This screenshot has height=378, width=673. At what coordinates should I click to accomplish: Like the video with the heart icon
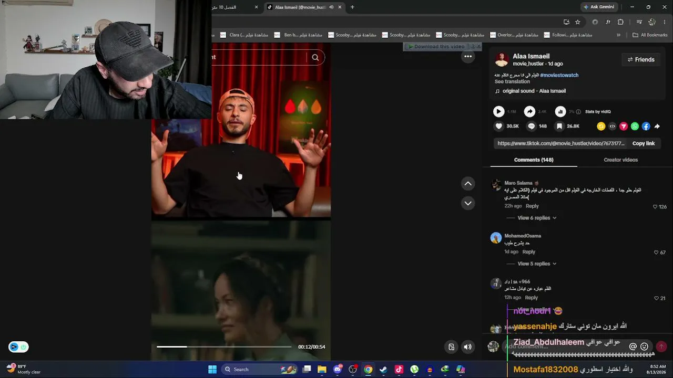(499, 126)
